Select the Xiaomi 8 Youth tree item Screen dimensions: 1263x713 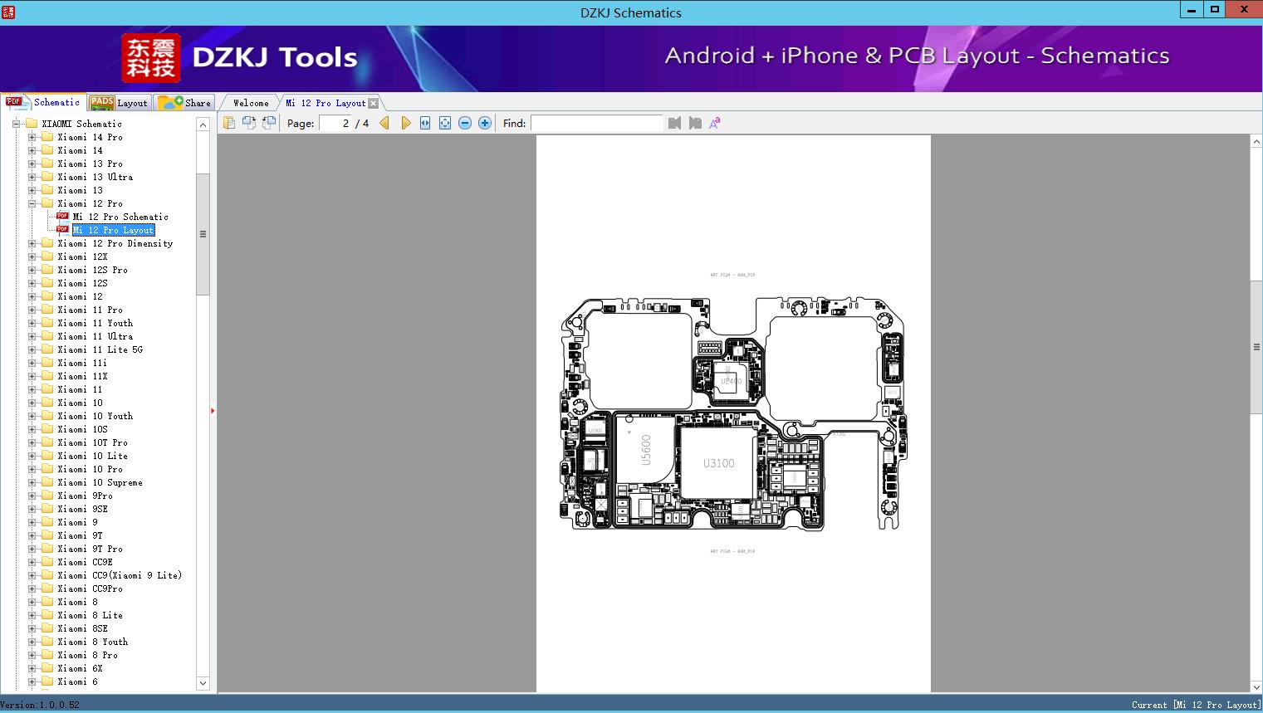[x=93, y=642]
